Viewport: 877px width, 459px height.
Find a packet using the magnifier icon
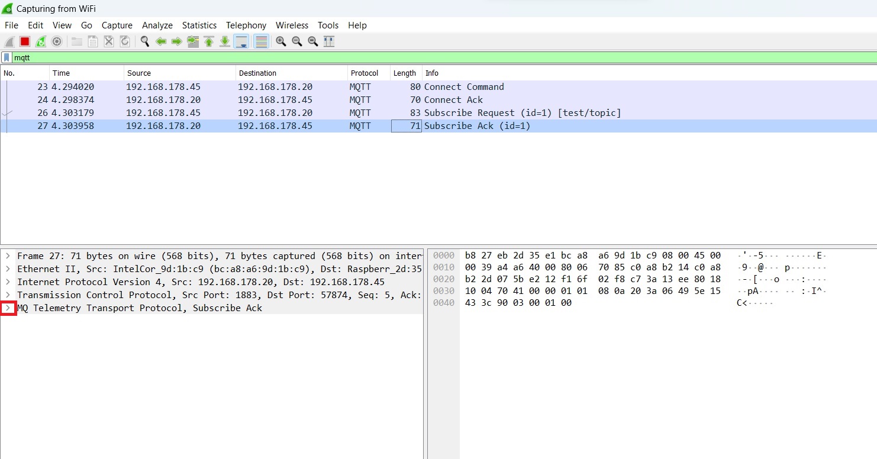point(144,41)
